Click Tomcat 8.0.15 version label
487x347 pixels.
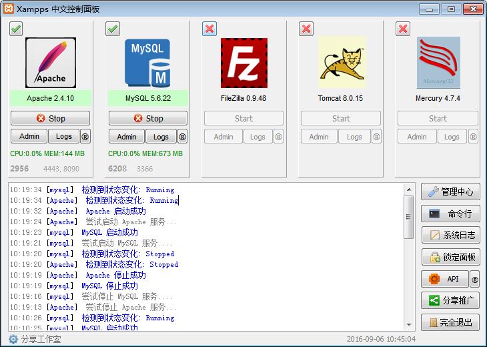[340, 99]
